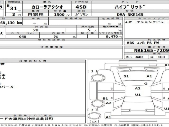Select the legend entry W:補修跡
The image size is (169, 127).
(x=37, y=125)
